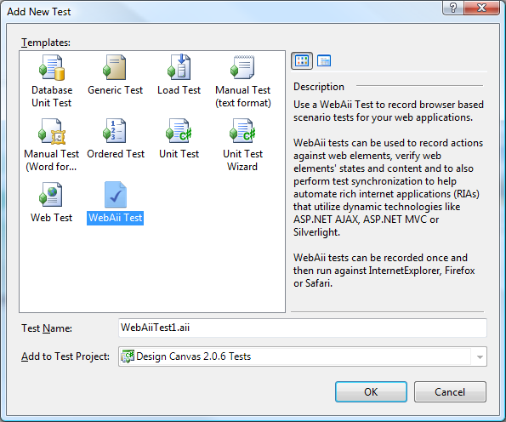Confirm with the OK button
The width and height of the screenshot is (506, 422).
[371, 391]
